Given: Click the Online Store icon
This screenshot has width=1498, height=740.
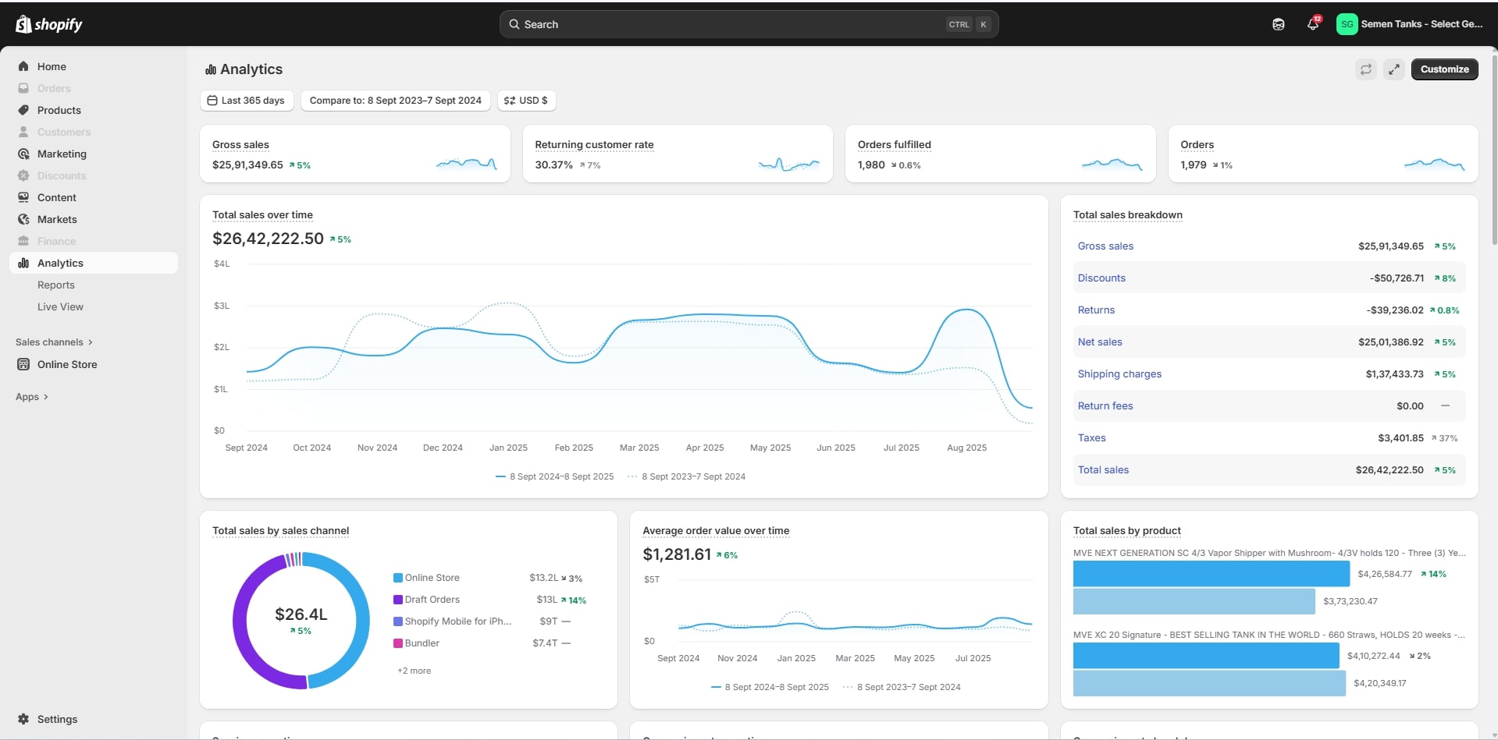Looking at the screenshot, I should 23,364.
